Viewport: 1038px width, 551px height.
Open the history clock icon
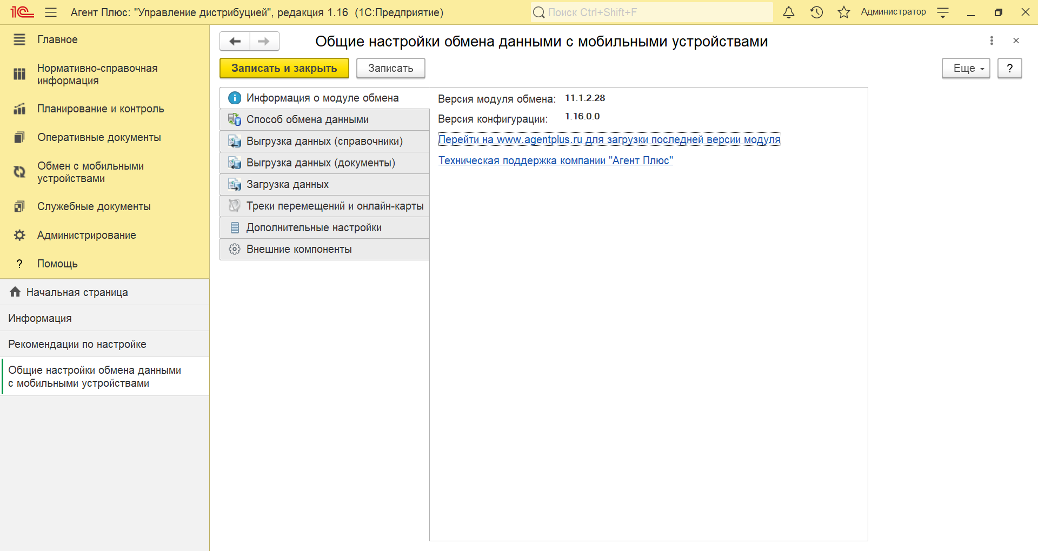click(x=816, y=12)
